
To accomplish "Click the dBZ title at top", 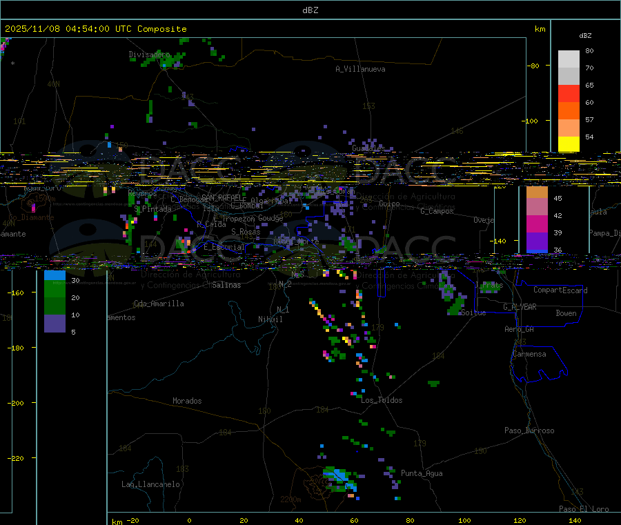I will pyautogui.click(x=310, y=10).
